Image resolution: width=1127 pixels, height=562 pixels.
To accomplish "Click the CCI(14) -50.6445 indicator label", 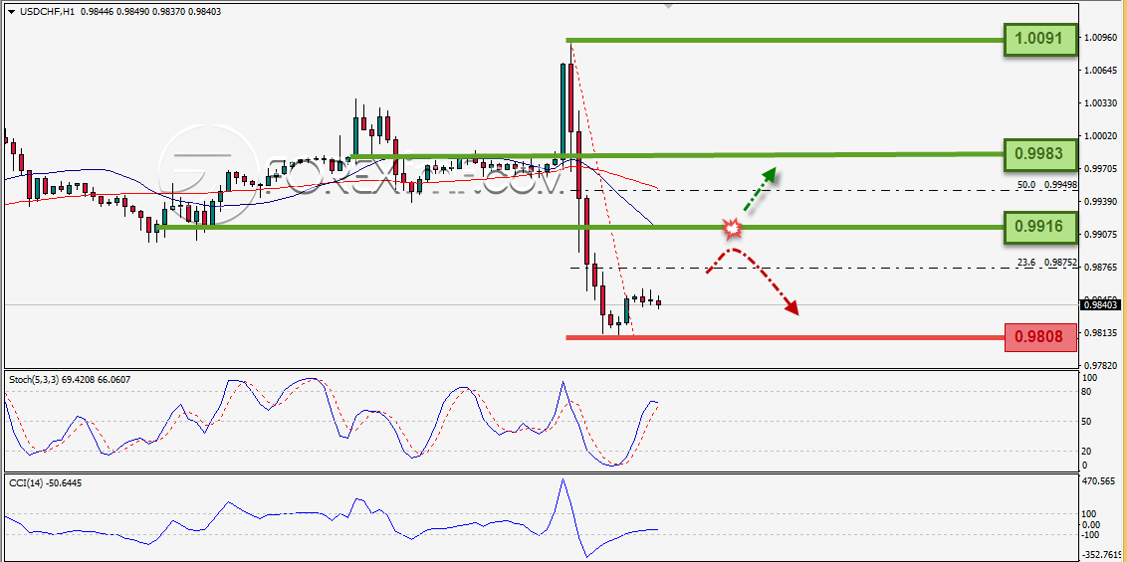I will (45, 483).
